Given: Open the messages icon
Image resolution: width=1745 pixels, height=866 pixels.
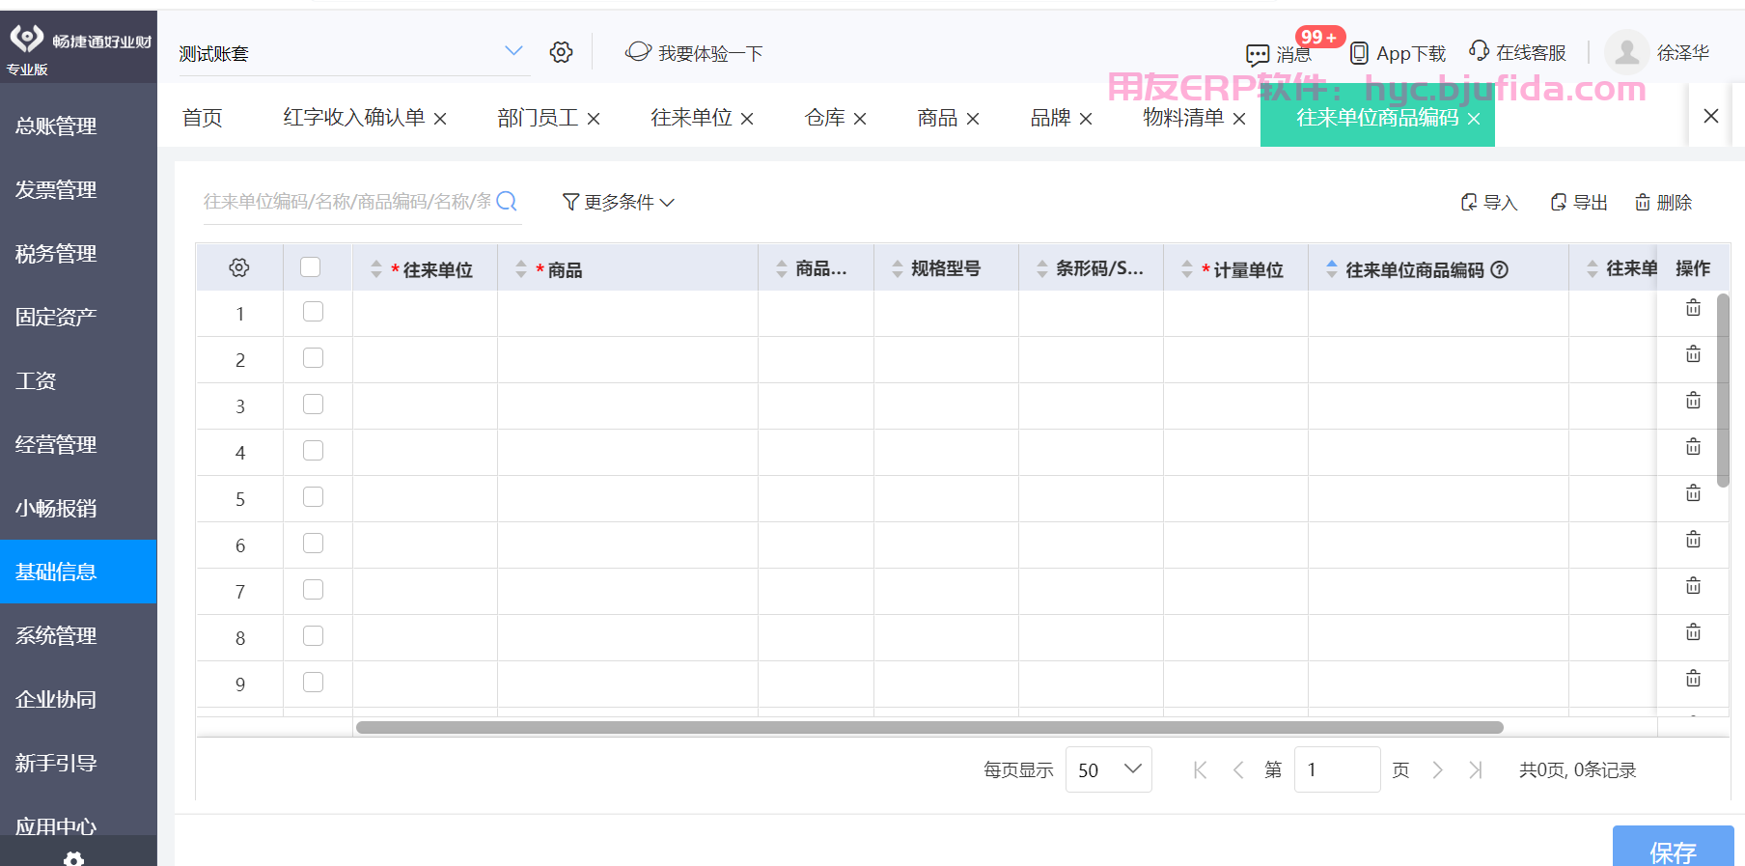Looking at the screenshot, I should [x=1258, y=54].
